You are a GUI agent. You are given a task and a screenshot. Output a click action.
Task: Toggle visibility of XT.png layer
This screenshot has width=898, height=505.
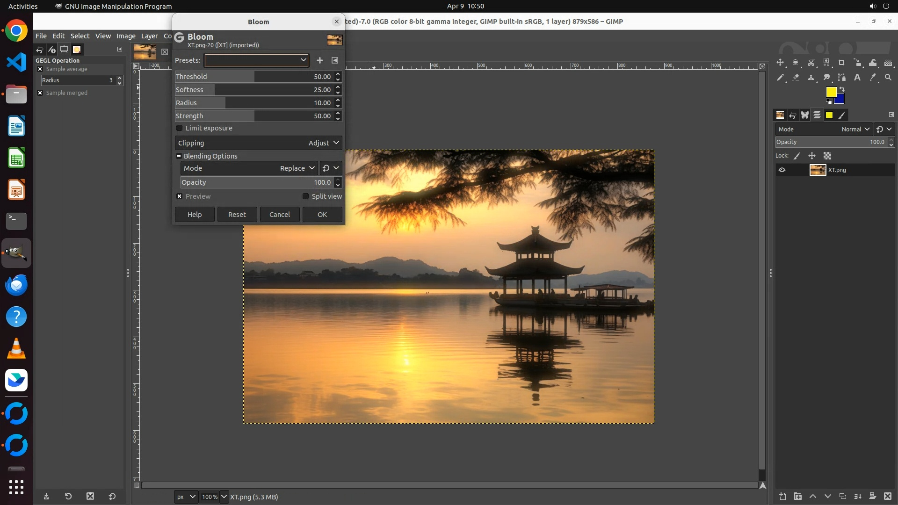[782, 170]
